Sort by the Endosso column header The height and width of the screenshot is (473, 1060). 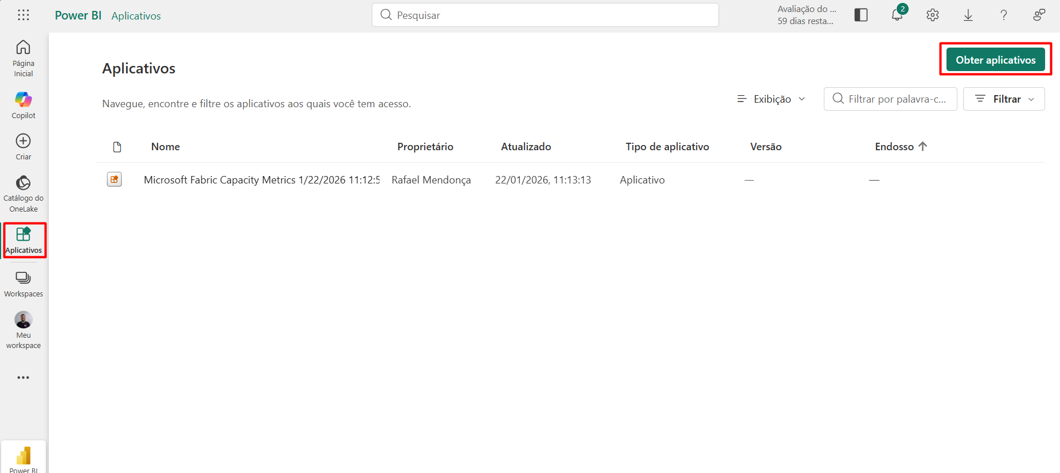tap(901, 147)
